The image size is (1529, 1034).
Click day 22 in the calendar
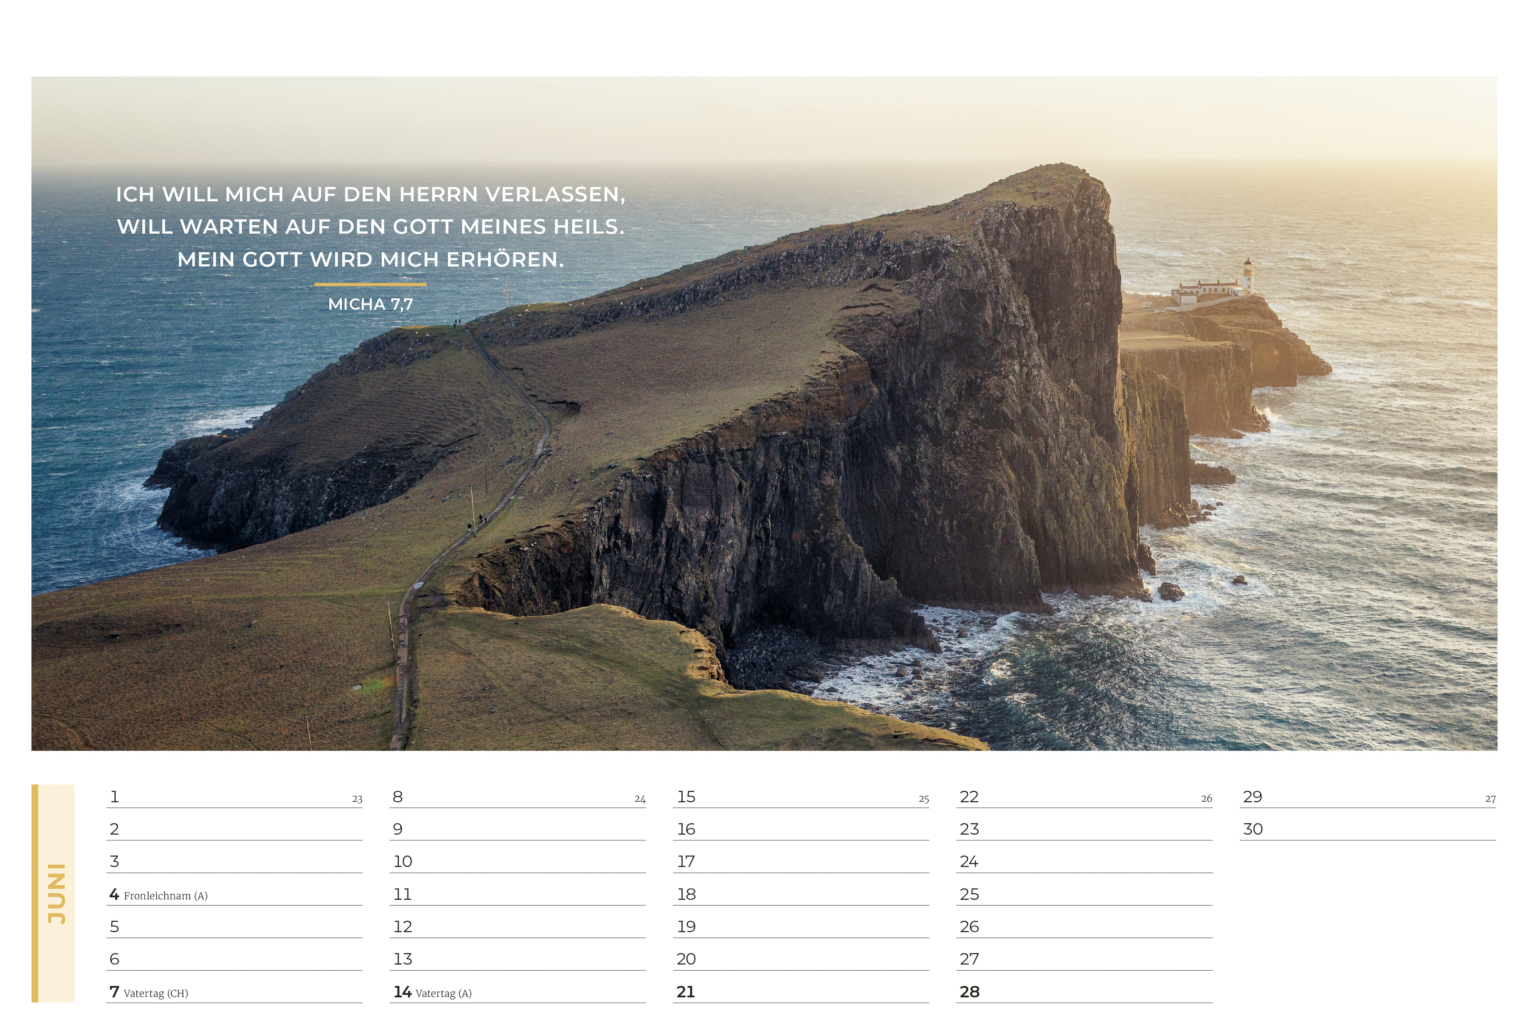click(969, 797)
